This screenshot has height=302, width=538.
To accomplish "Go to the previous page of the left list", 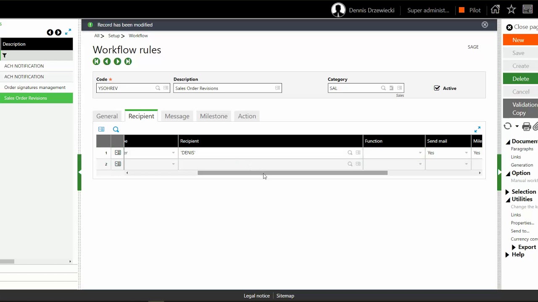I will coord(50,32).
